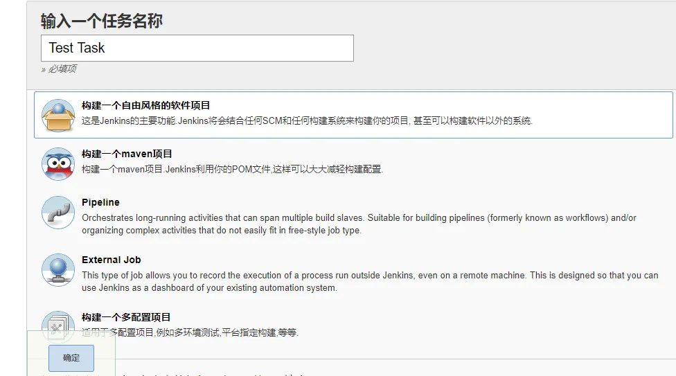
Task: Click the task name input field
Action: pyautogui.click(x=197, y=48)
